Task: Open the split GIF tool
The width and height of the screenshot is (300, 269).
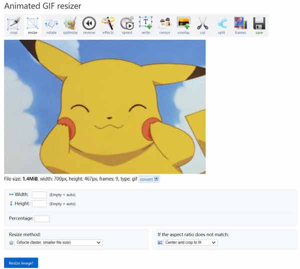Action: [221, 26]
